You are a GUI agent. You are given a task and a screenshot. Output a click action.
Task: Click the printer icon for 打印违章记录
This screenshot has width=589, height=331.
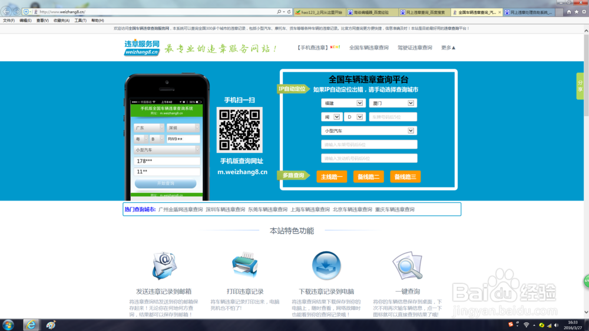tap(245, 265)
